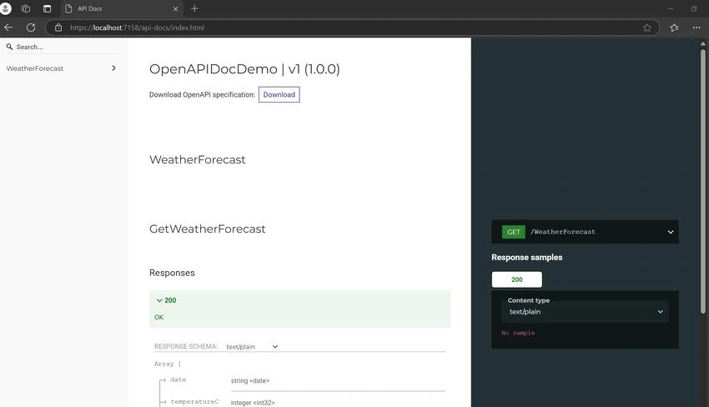Image resolution: width=709 pixels, height=407 pixels.
Task: Open WeatherForecast in the sidebar
Action: (35, 68)
